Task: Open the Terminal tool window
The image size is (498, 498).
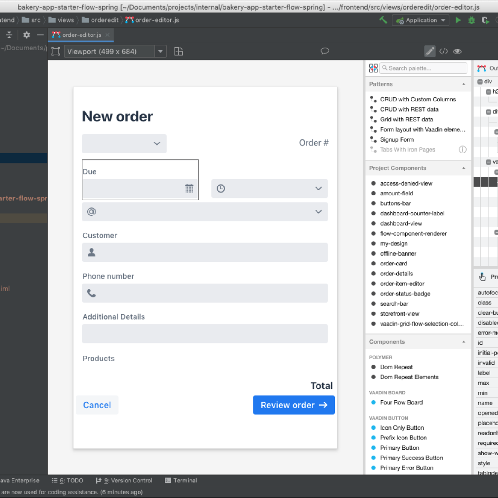Action: click(x=181, y=480)
